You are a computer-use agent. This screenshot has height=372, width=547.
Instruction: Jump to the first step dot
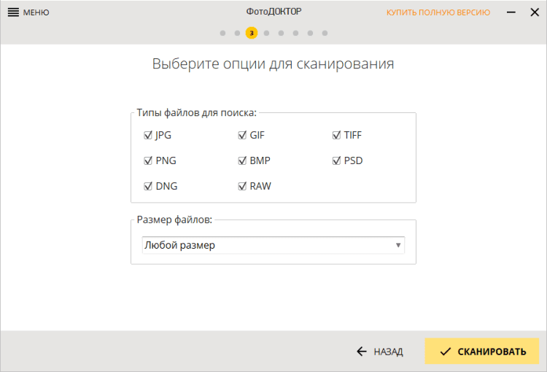[x=222, y=33]
